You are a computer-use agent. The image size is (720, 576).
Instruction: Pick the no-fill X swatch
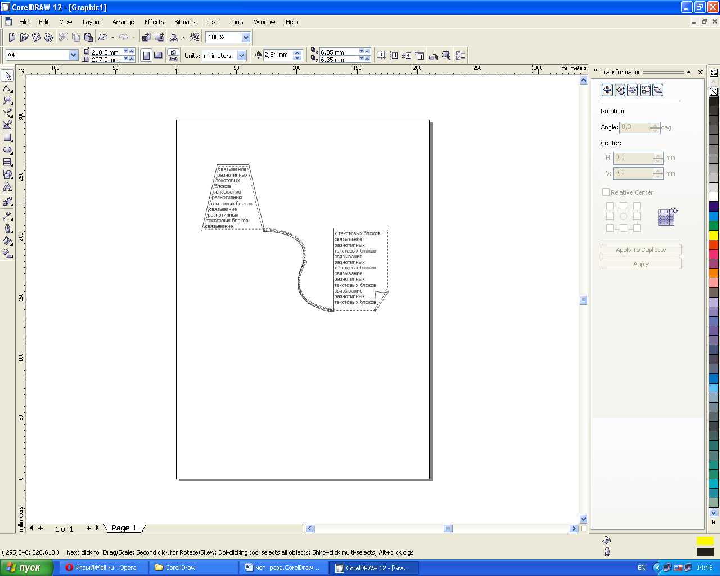pos(714,92)
